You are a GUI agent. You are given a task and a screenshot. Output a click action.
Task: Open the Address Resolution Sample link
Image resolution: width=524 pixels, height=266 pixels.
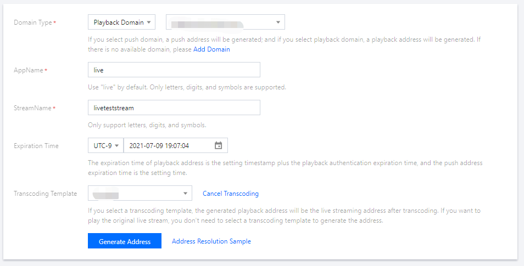tap(211, 241)
